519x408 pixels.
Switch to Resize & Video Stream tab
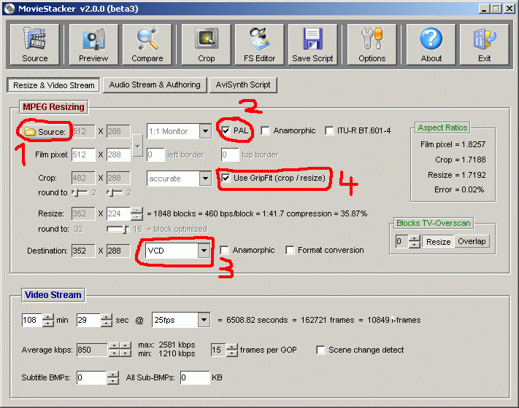tap(53, 85)
